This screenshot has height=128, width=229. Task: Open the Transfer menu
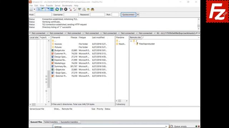click(49, 6)
